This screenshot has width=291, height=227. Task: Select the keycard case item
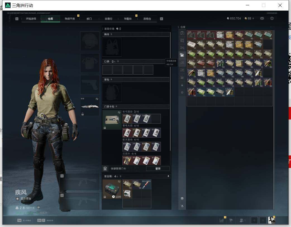point(112,120)
